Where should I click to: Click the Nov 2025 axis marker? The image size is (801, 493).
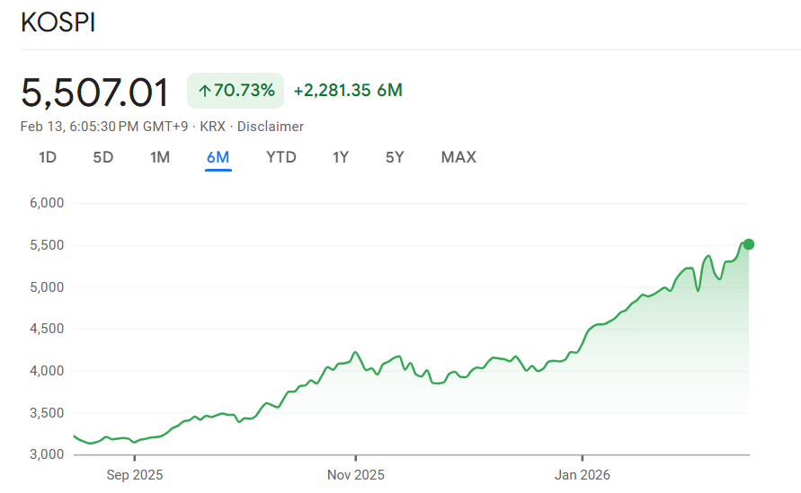tap(355, 474)
